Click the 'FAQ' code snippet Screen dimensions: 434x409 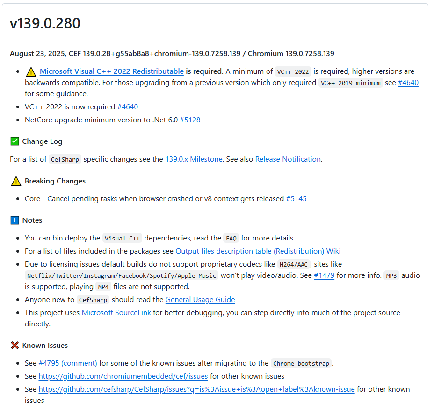[x=231, y=238]
